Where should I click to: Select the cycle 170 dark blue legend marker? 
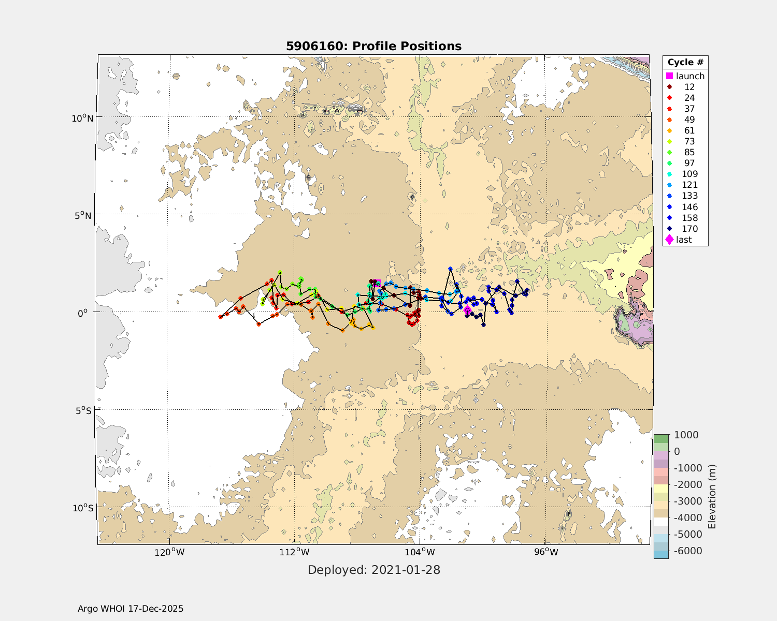click(x=669, y=229)
